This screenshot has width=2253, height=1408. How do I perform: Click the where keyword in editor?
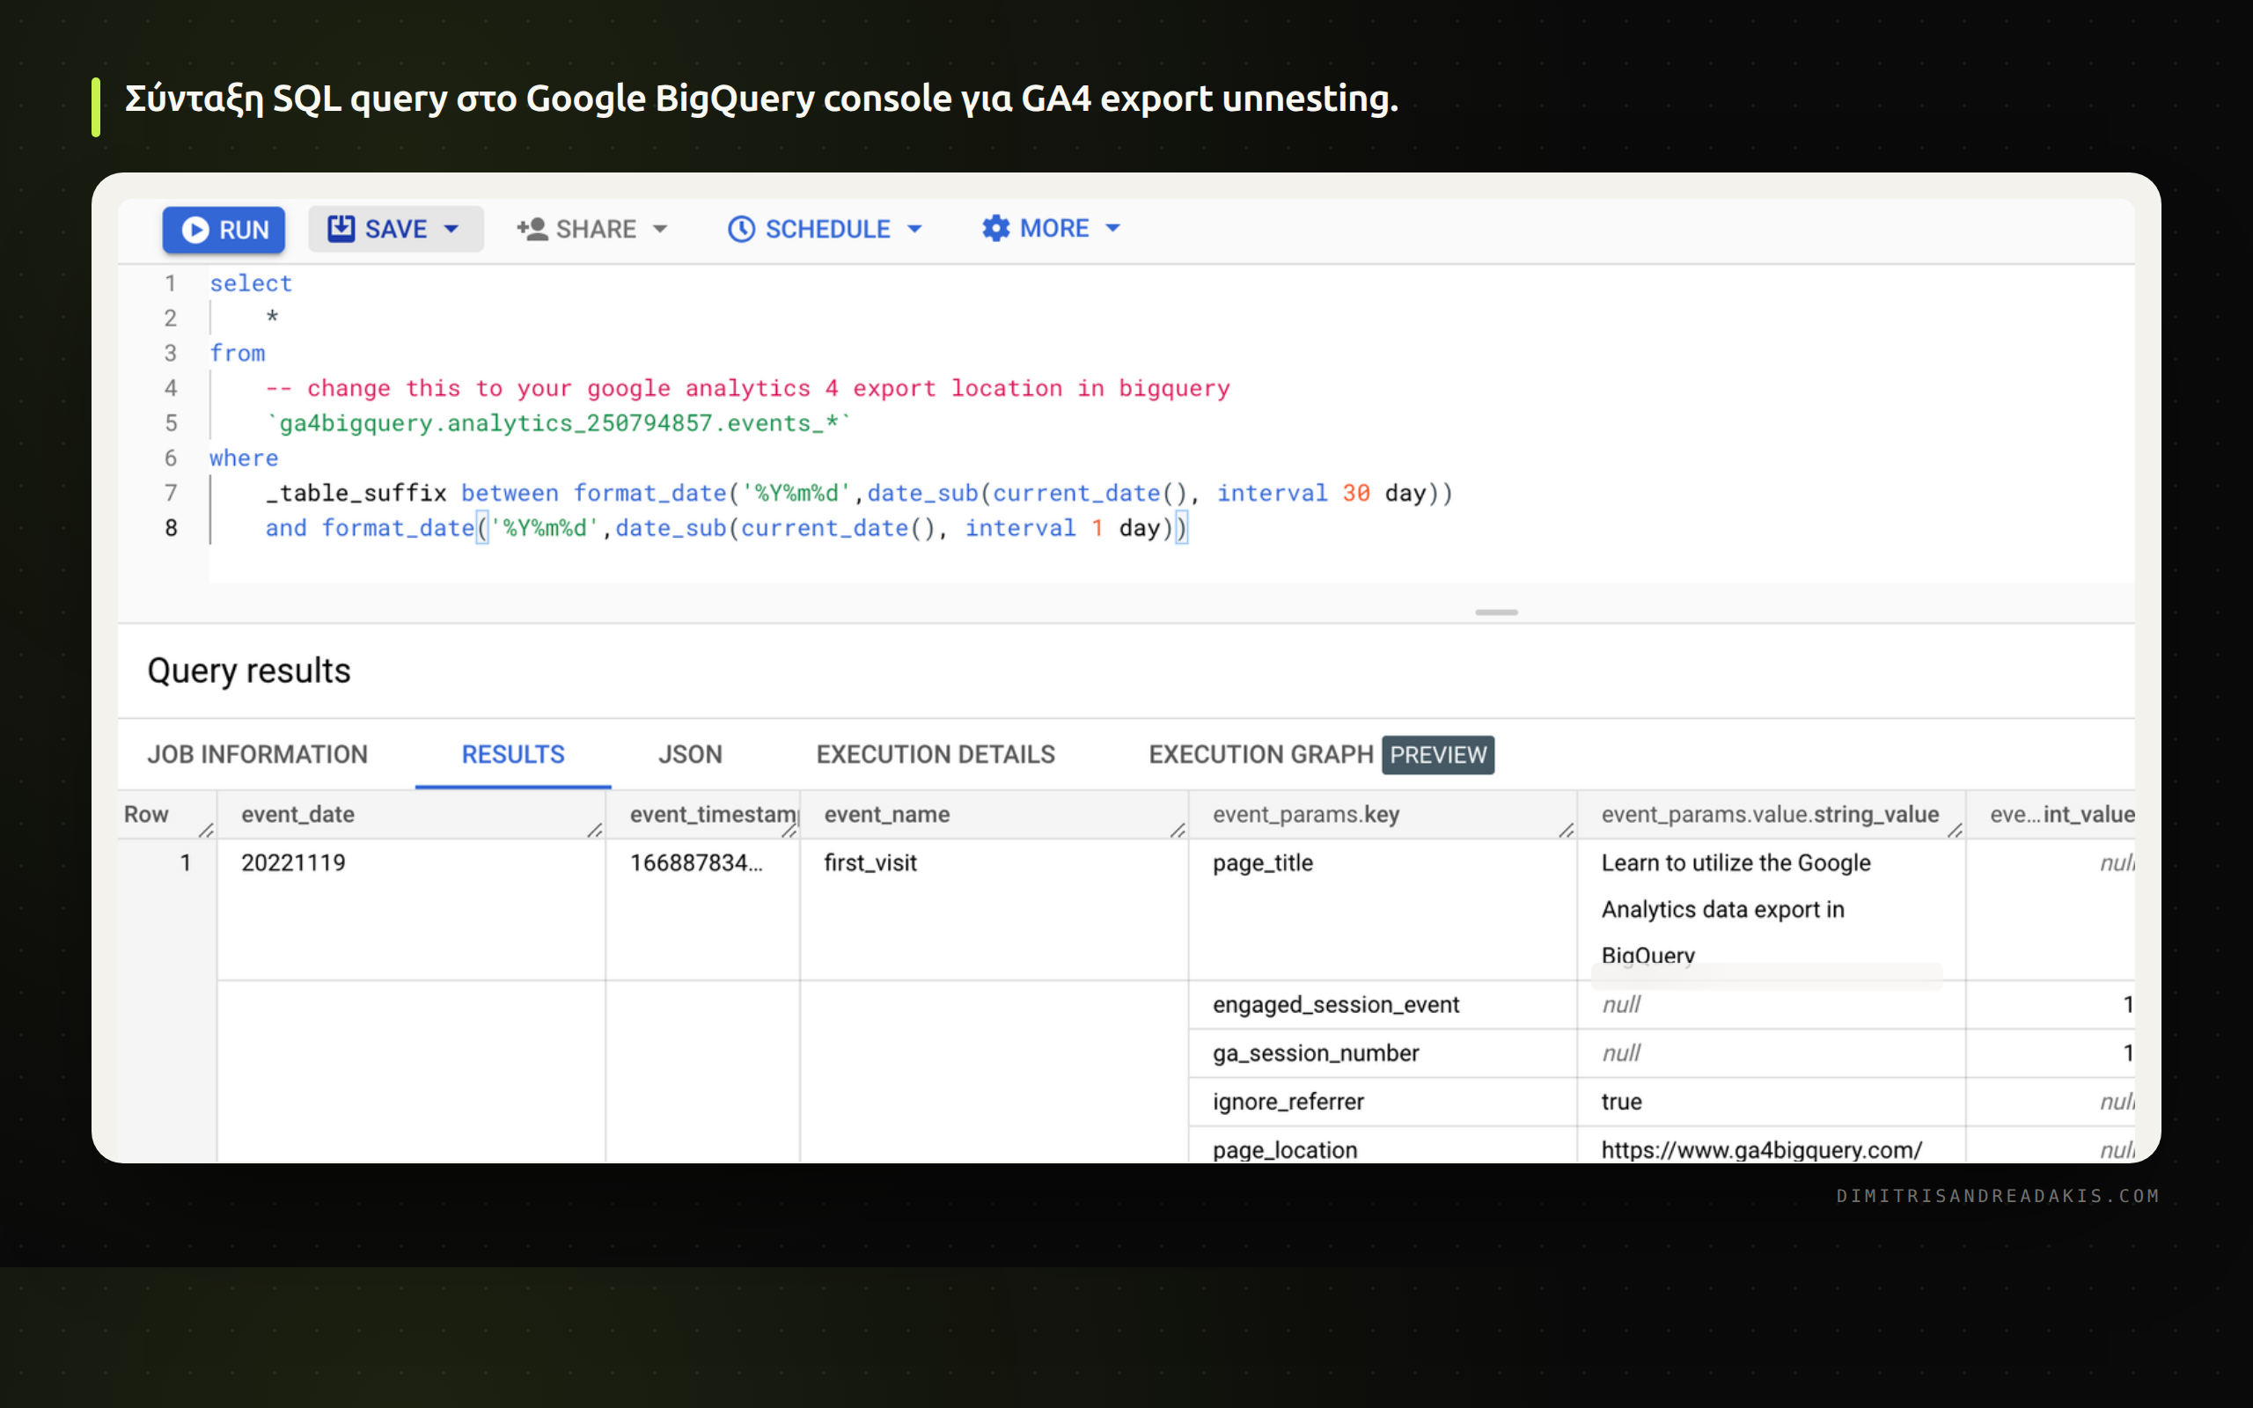pos(244,458)
